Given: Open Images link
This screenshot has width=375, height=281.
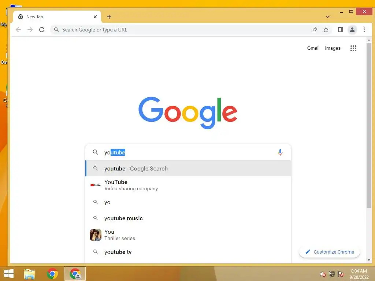Looking at the screenshot, I should (x=333, y=48).
